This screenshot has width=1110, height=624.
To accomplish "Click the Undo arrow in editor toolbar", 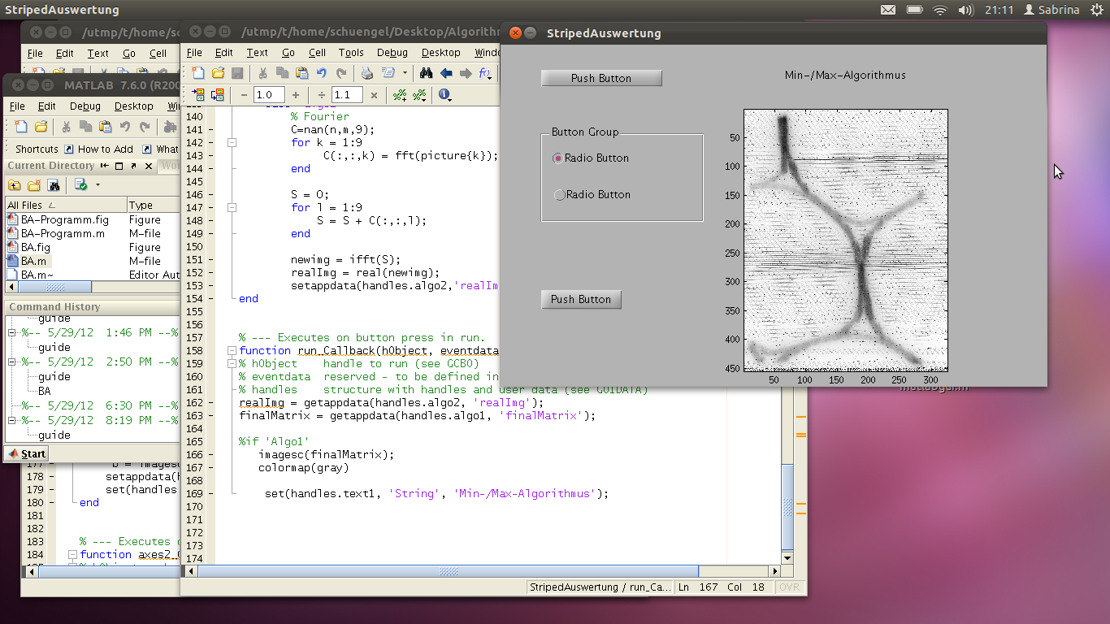I will pos(321,73).
